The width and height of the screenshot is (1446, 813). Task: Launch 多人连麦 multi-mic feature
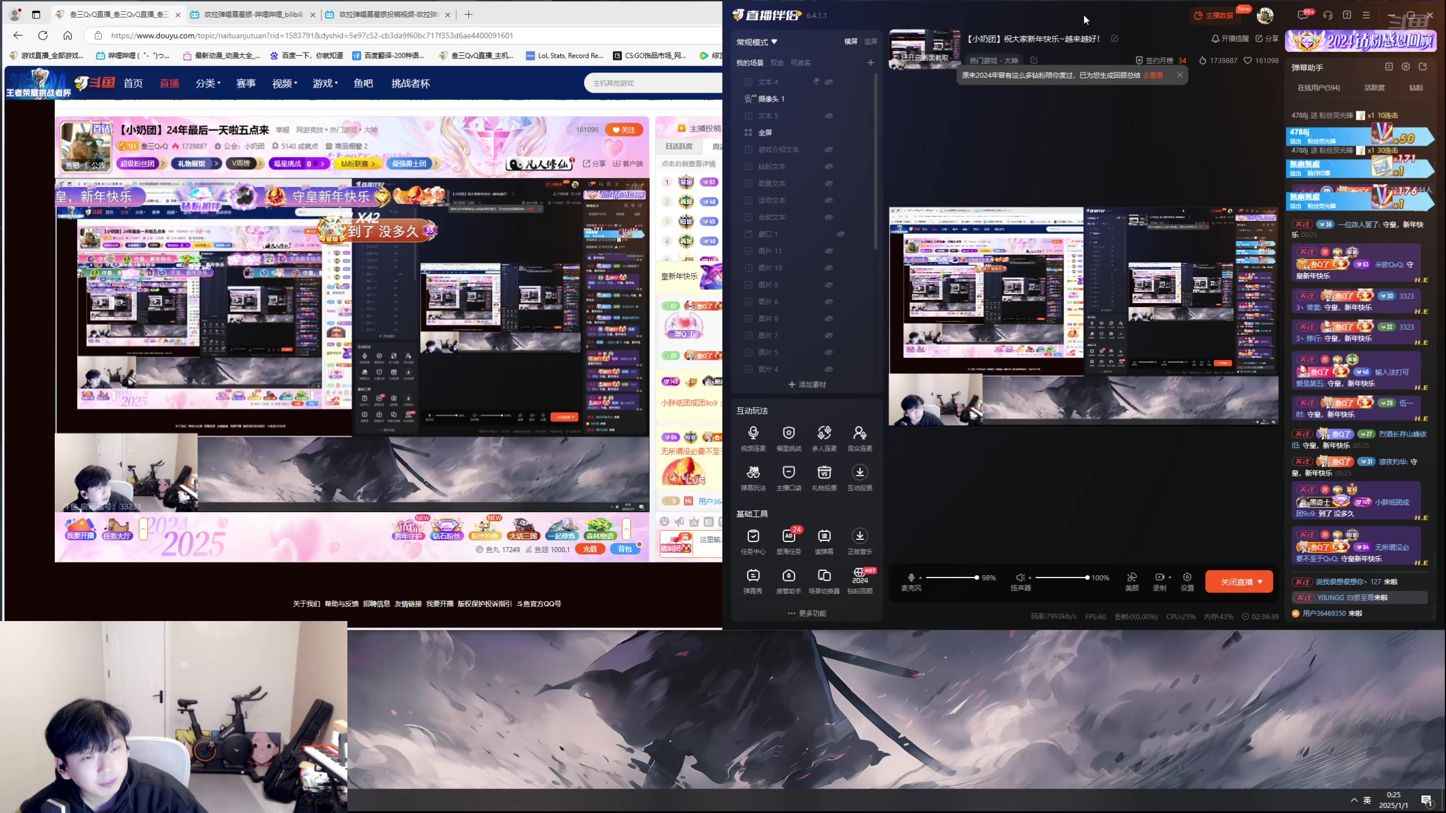point(824,439)
